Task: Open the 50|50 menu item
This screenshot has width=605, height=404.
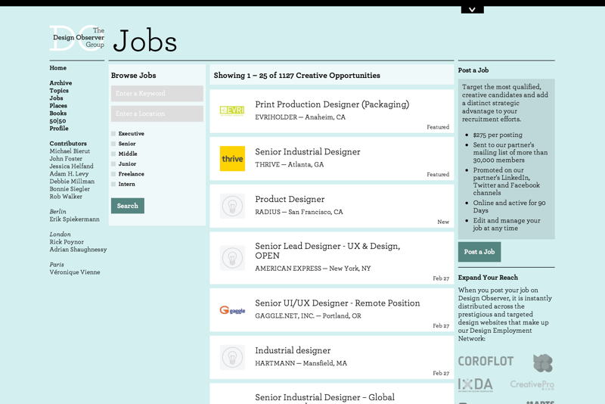Action: tap(57, 121)
